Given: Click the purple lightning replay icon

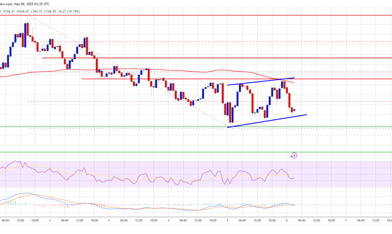Looking at the screenshot, I should pyautogui.click(x=294, y=156).
